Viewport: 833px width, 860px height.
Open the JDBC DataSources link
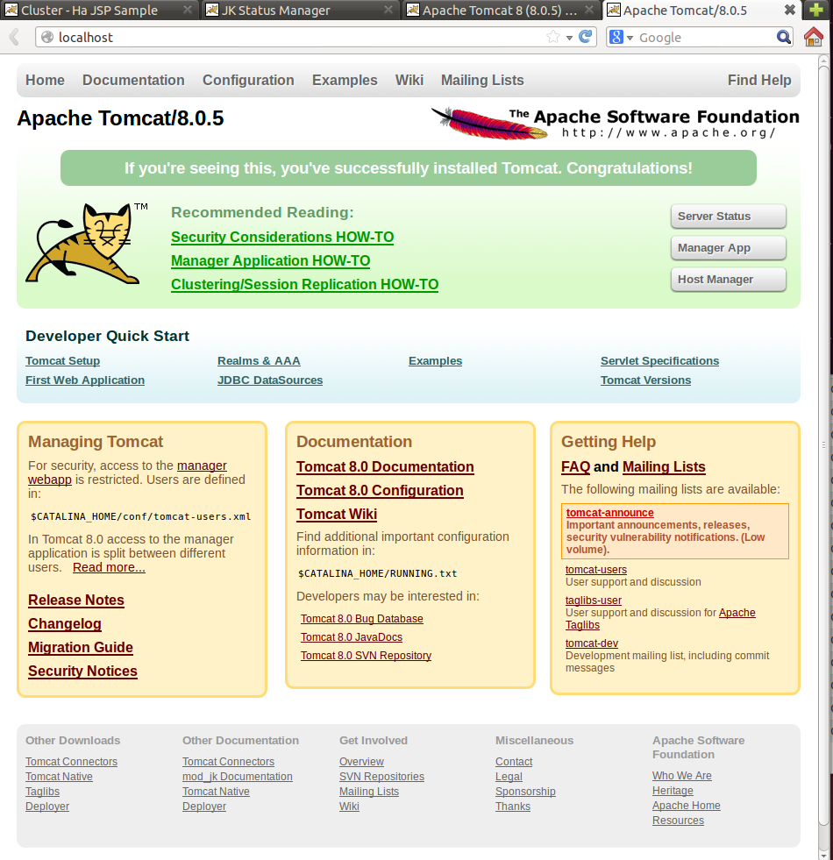coord(270,380)
